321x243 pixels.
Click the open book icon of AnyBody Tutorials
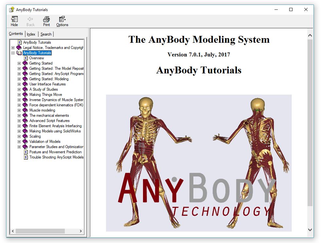pos(19,53)
